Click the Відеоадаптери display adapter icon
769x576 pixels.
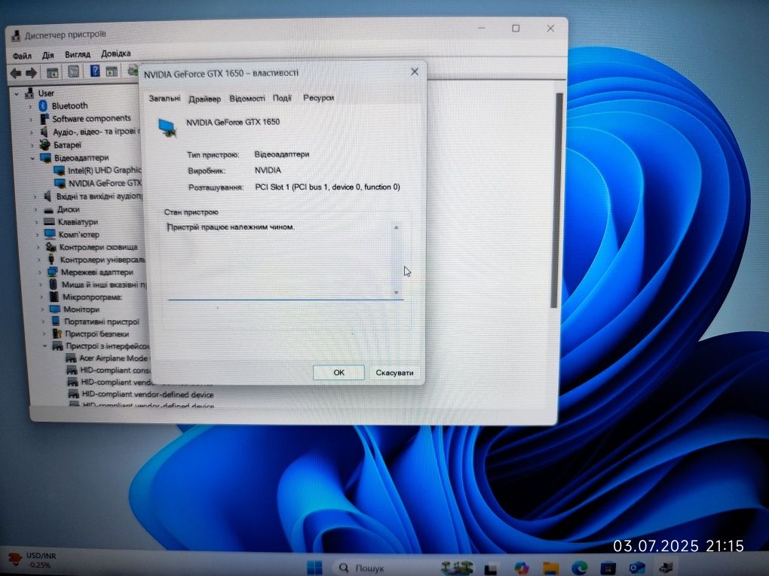click(46, 157)
